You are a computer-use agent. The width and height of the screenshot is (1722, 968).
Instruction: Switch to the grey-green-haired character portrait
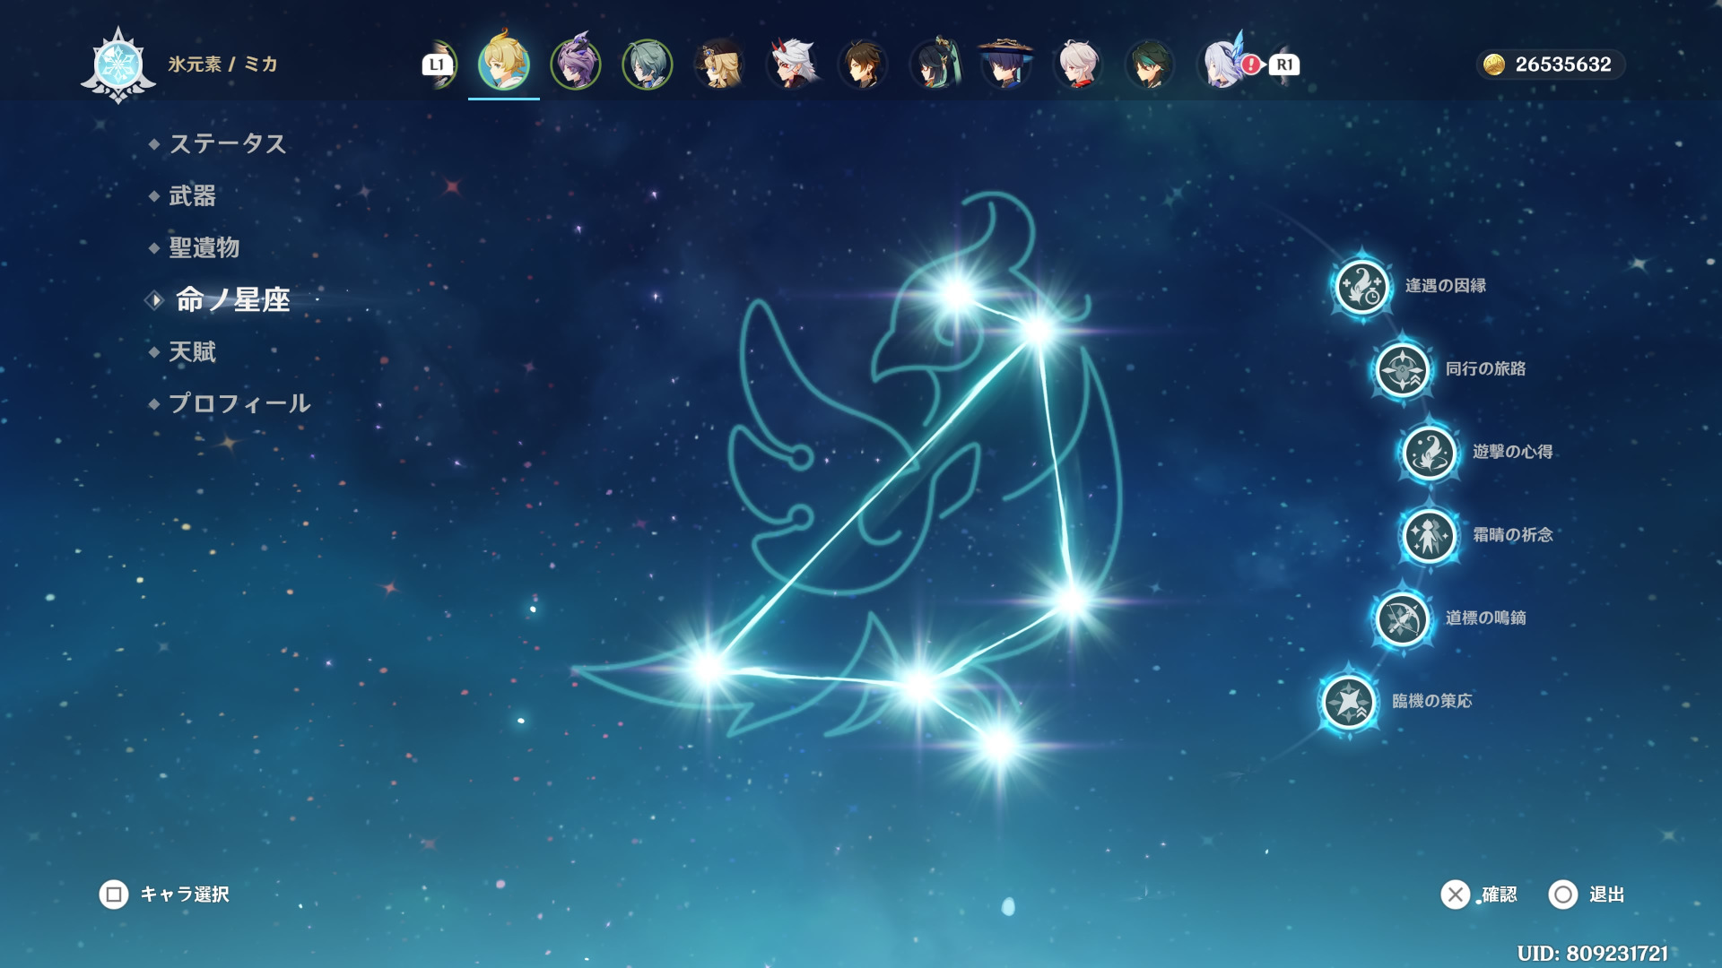[x=648, y=64]
